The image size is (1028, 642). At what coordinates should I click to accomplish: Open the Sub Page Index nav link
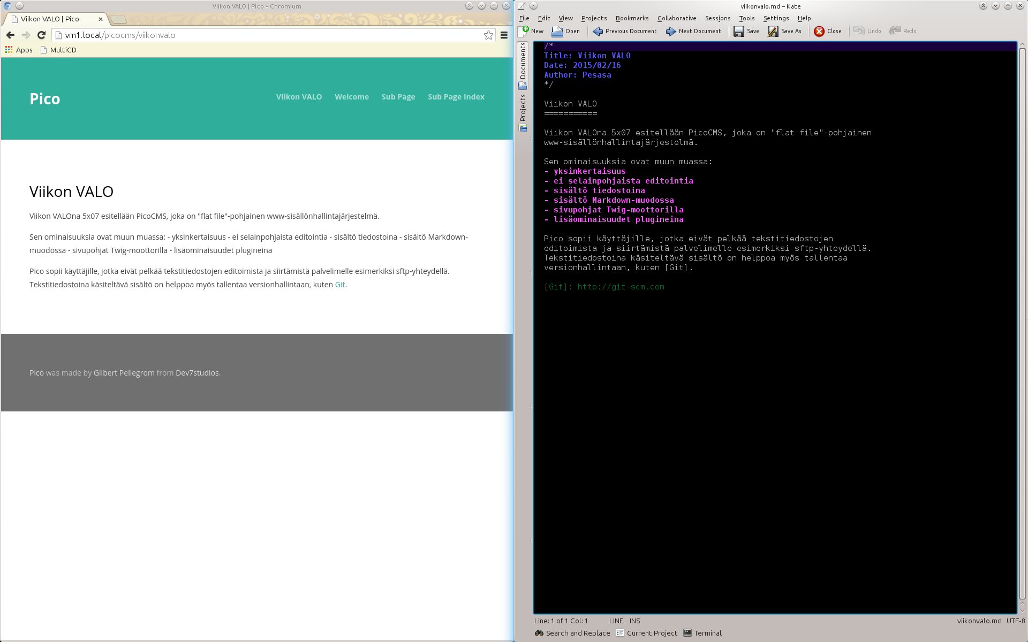pyautogui.click(x=456, y=97)
